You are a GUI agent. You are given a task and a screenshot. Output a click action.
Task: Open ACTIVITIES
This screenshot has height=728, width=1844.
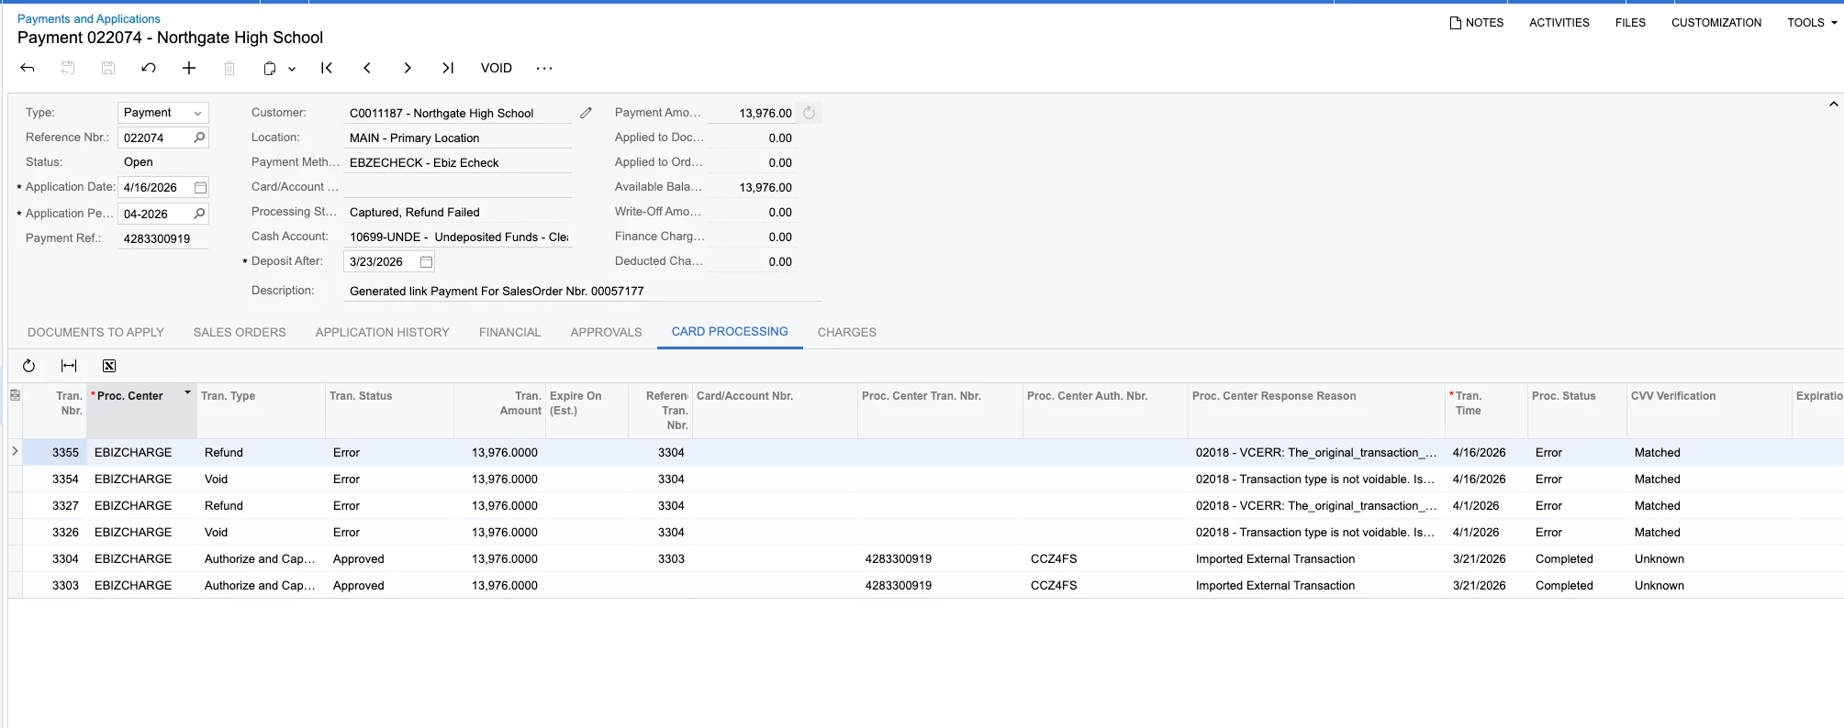(x=1559, y=23)
